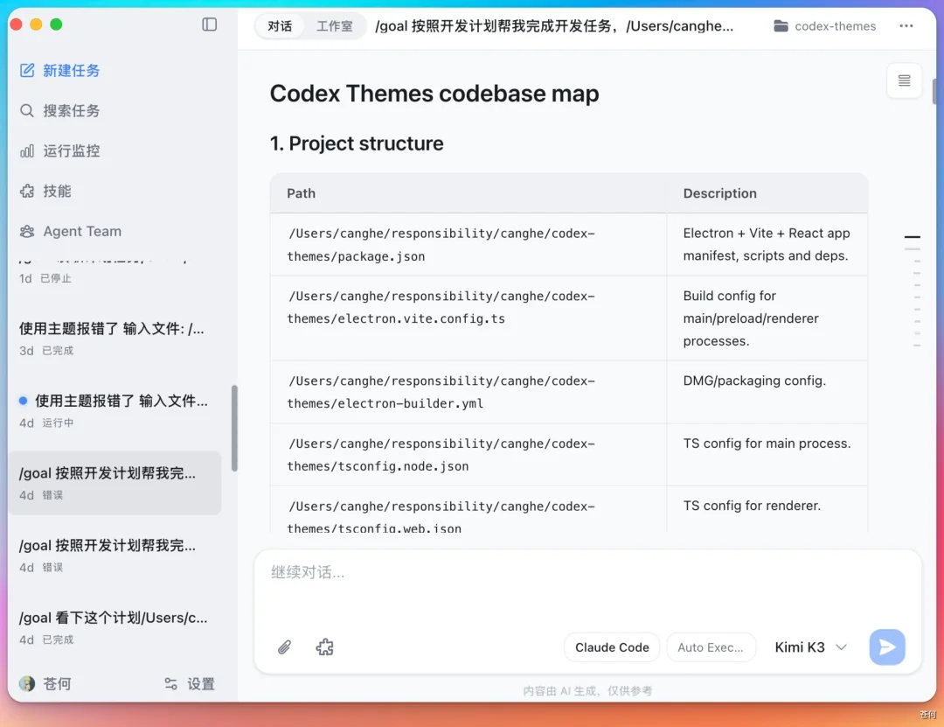
Task: Open running task 使用主题报错了 marked 运行中
Action: [x=115, y=410]
